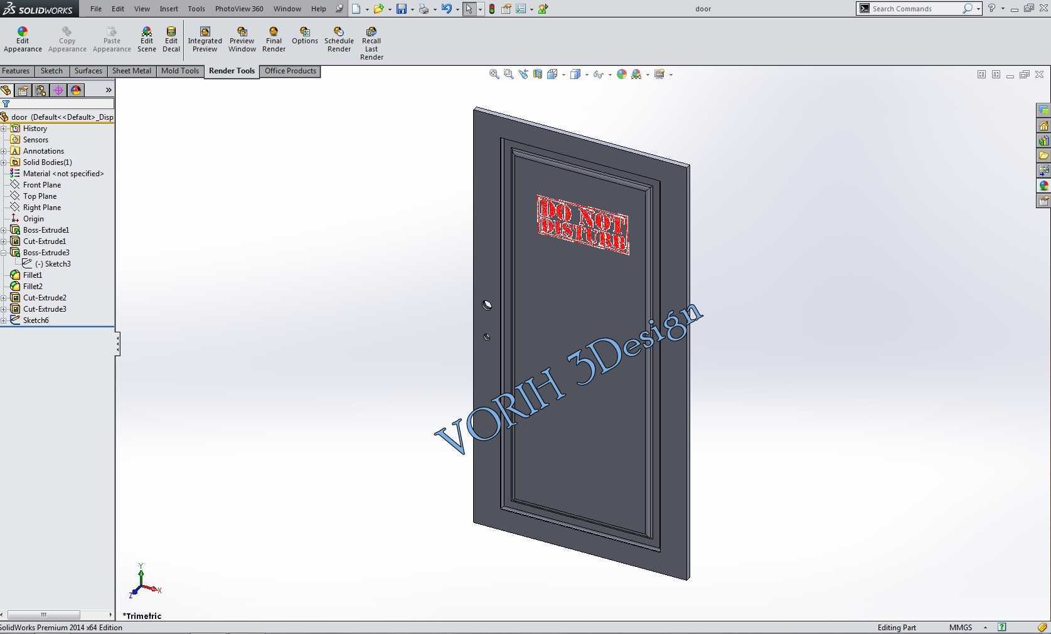1051x634 pixels.
Task: Click the Edit Appearance tool
Action: coord(23,40)
